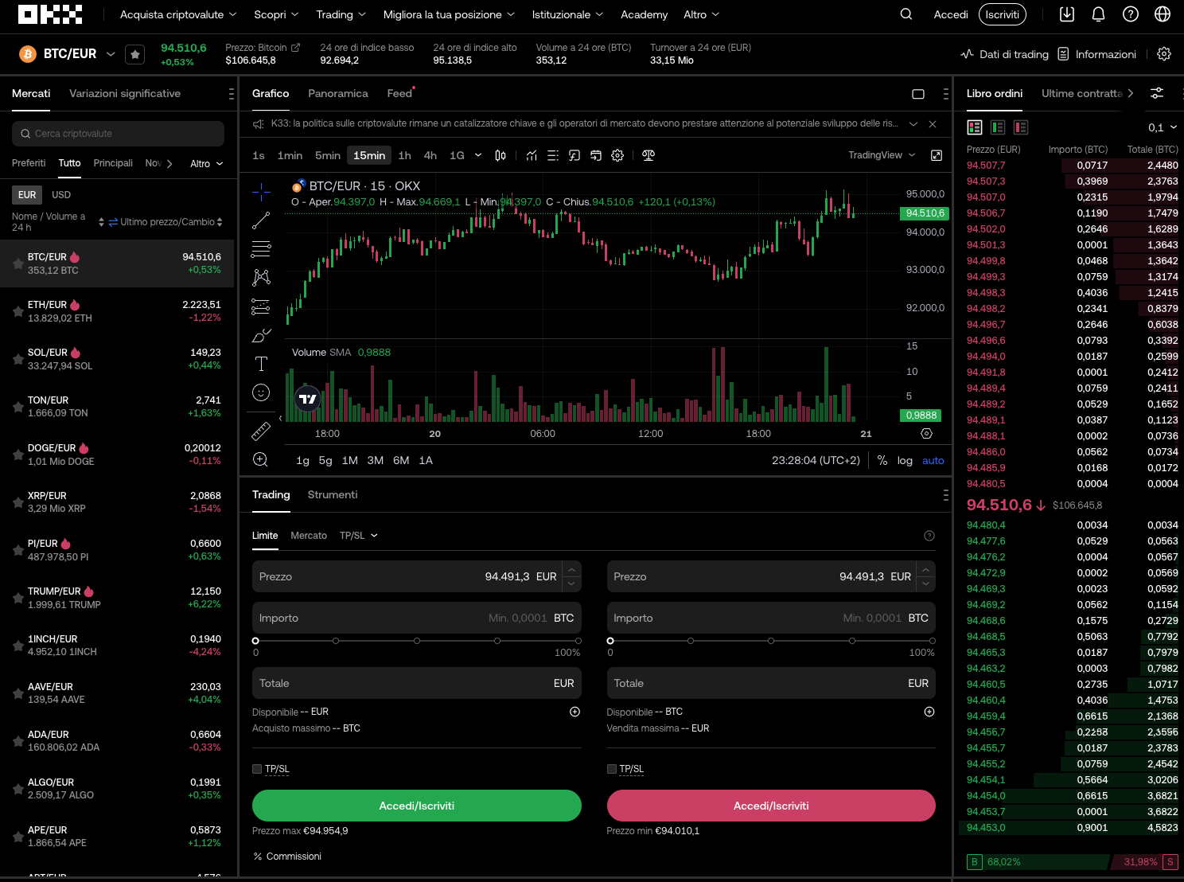Screen dimensions: 1184x882
Task: Switch to the Panoramica tab
Action: (x=338, y=93)
